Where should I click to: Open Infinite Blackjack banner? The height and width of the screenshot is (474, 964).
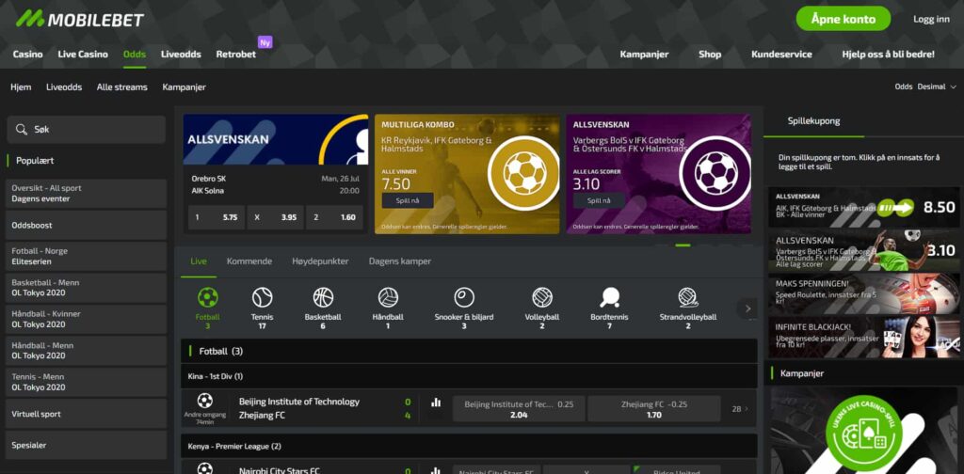point(864,337)
